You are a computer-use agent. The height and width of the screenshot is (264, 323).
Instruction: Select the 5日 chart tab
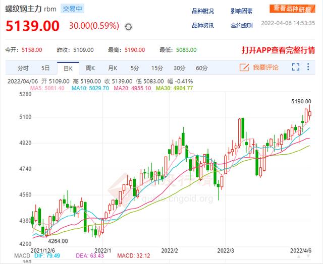point(45,68)
